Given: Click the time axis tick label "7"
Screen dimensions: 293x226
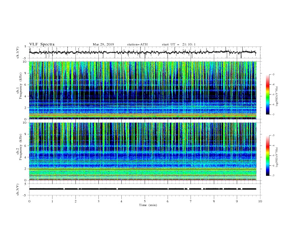Looking at the screenshot, I should click(x=191, y=201).
